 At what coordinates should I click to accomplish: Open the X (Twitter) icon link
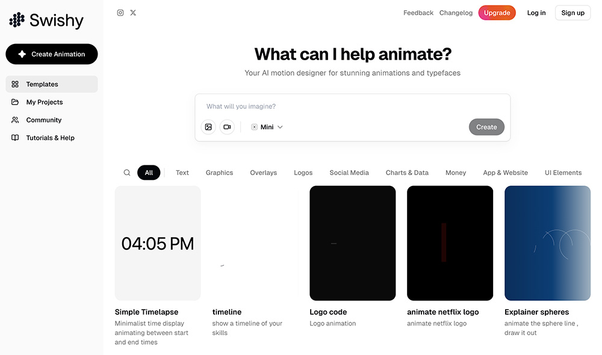pyautogui.click(x=133, y=13)
